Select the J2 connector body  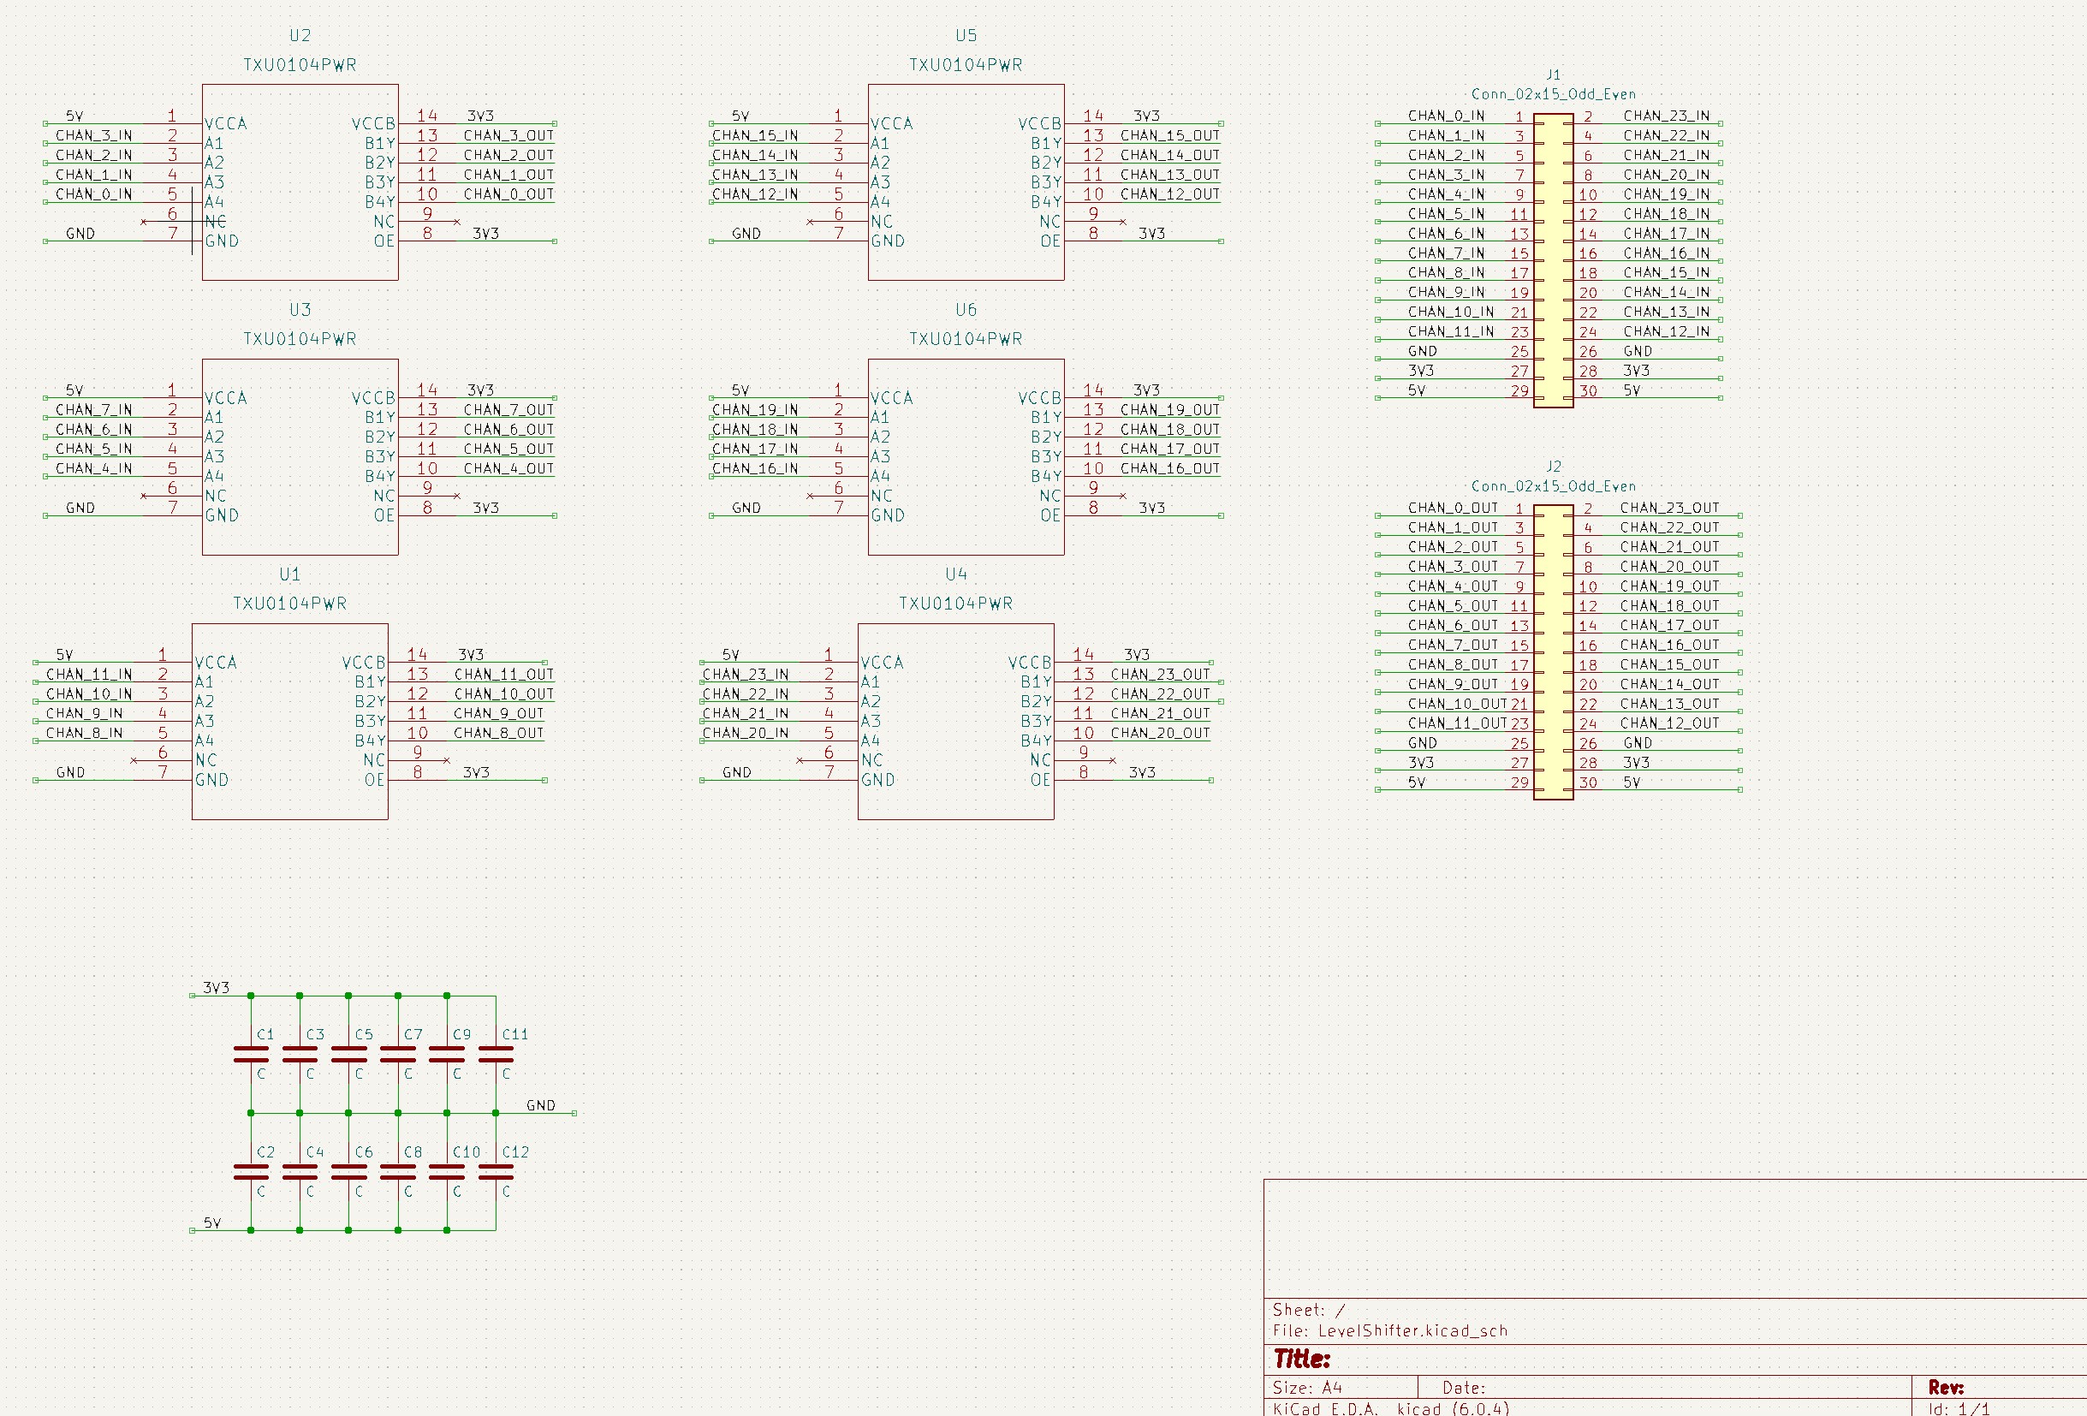pos(1553,652)
